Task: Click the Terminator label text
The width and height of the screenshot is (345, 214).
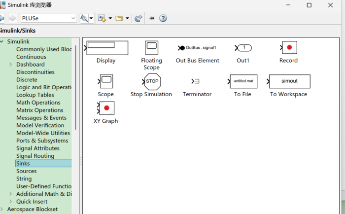Action: point(197,94)
